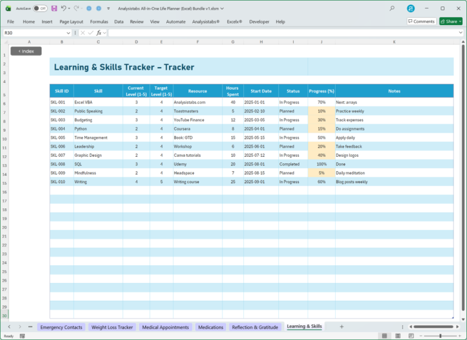Toggle the AutoSave switch
Image resolution: width=467 pixels, height=340 pixels.
coord(40,9)
